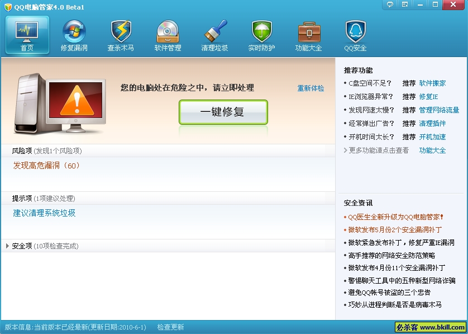Viewport: 468px width, 334px height.
Task: Open the QQ安全 penguin shield icon
Action: [355, 35]
